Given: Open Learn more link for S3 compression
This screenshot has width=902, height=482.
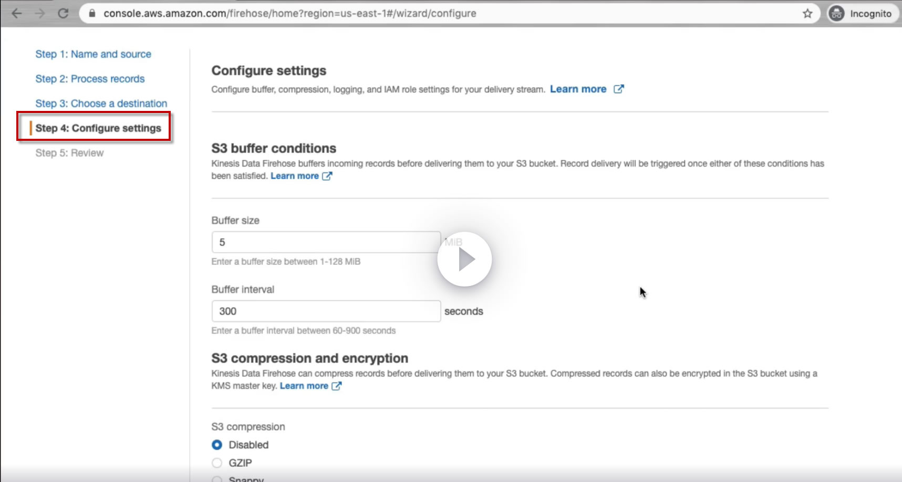Looking at the screenshot, I should coord(304,386).
